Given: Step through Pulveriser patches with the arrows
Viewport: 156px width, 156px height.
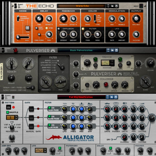Looking at the screenshot, I should pos(108,50).
